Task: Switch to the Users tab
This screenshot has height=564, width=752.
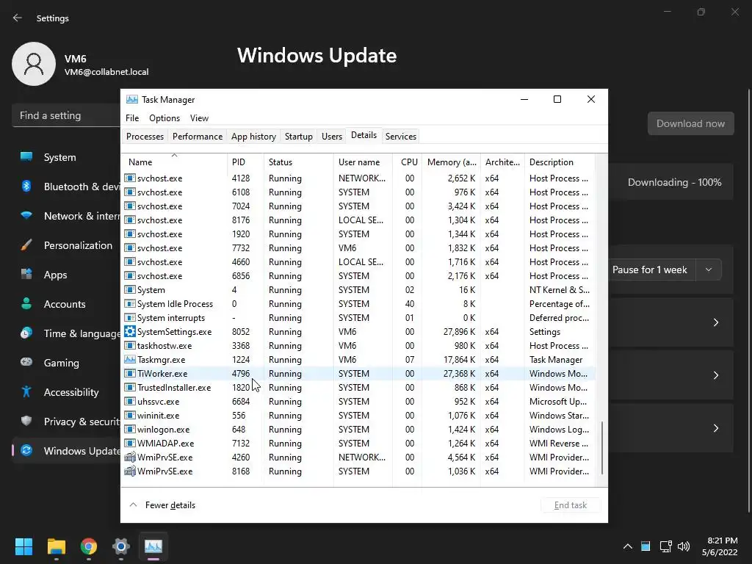Action: (331, 136)
